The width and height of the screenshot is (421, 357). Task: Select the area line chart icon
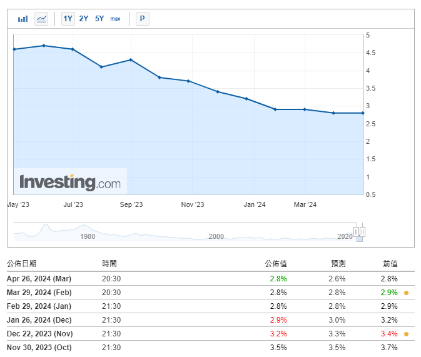pos(41,19)
